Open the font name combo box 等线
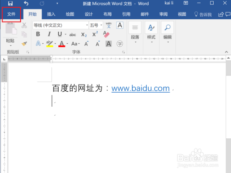This screenshot has height=173, width=231. click(61, 25)
